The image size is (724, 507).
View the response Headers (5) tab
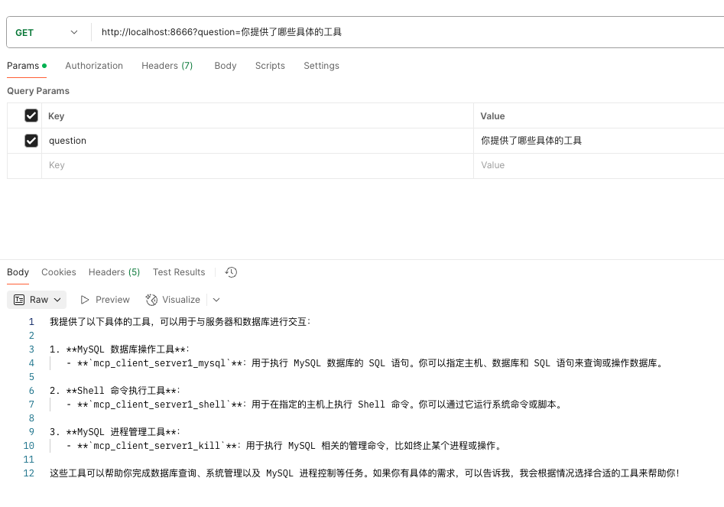(x=114, y=272)
